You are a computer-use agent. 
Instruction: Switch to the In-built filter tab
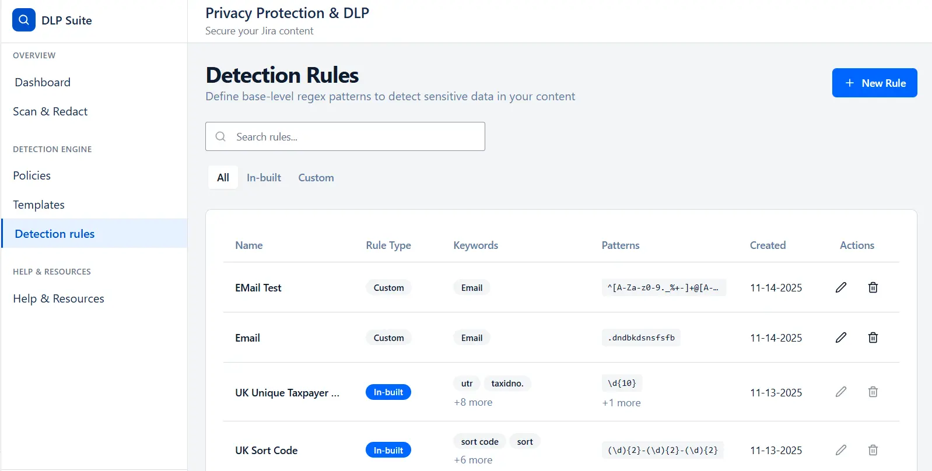[264, 177]
